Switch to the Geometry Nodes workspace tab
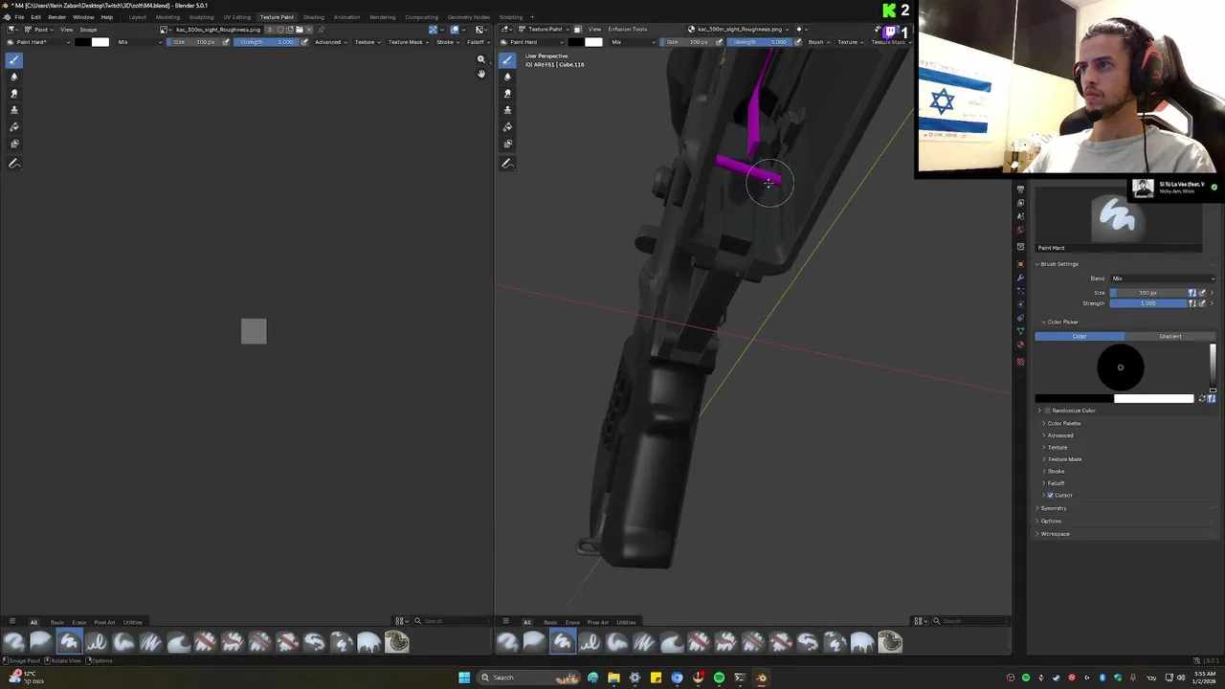Image resolution: width=1225 pixels, height=689 pixels. [468, 17]
